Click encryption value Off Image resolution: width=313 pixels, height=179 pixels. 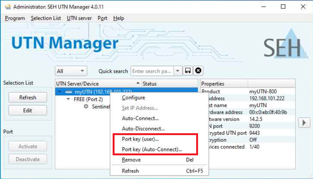[253, 140]
